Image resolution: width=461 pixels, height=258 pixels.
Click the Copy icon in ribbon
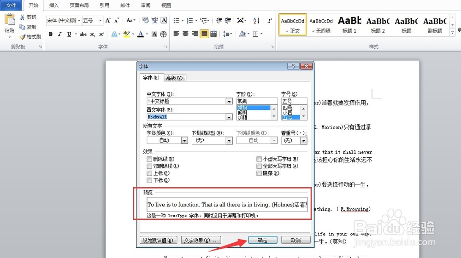(22, 27)
